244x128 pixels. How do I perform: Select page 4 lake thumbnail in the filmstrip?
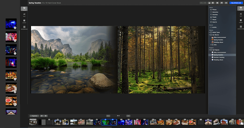(74, 122)
